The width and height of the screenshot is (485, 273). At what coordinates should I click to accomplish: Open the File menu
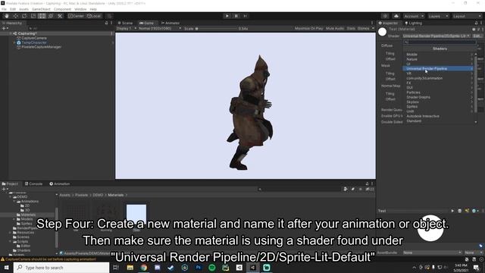[4, 9]
